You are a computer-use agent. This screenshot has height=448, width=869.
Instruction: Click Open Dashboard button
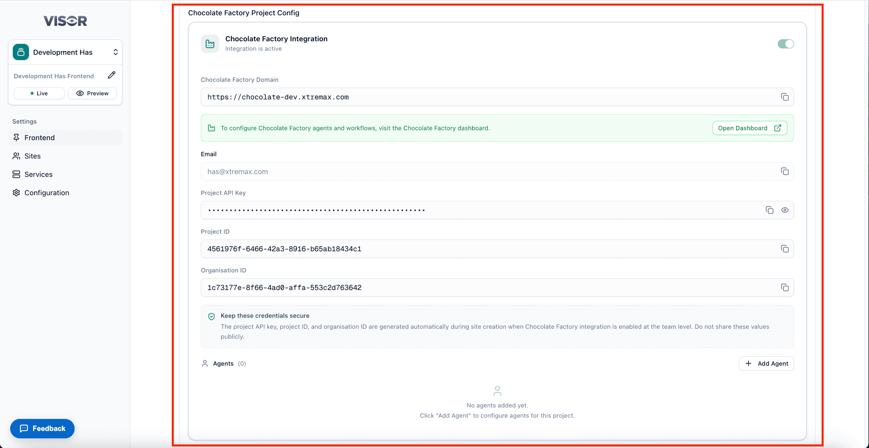pyautogui.click(x=750, y=128)
